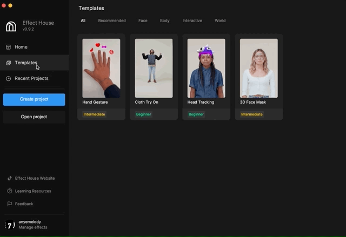The height and width of the screenshot is (237, 346).
Task: Click the Manage effects link
Action: 33,227
